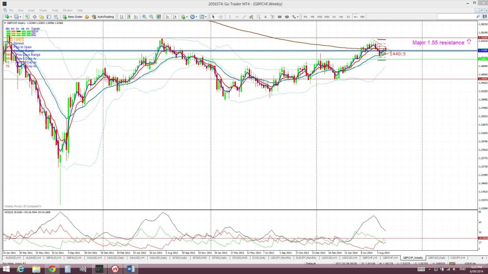Select the cursor arrow tool
488x274 pixels.
tap(213, 17)
